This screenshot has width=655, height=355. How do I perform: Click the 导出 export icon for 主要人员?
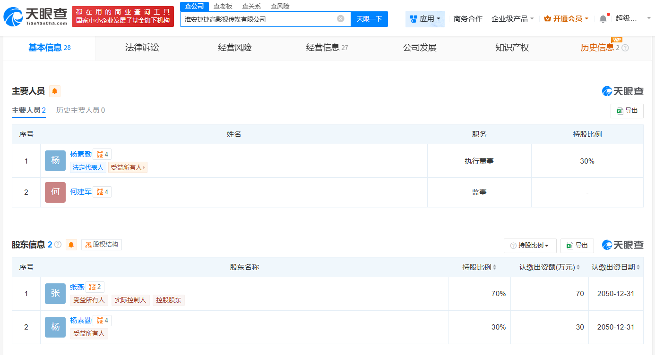pos(627,110)
